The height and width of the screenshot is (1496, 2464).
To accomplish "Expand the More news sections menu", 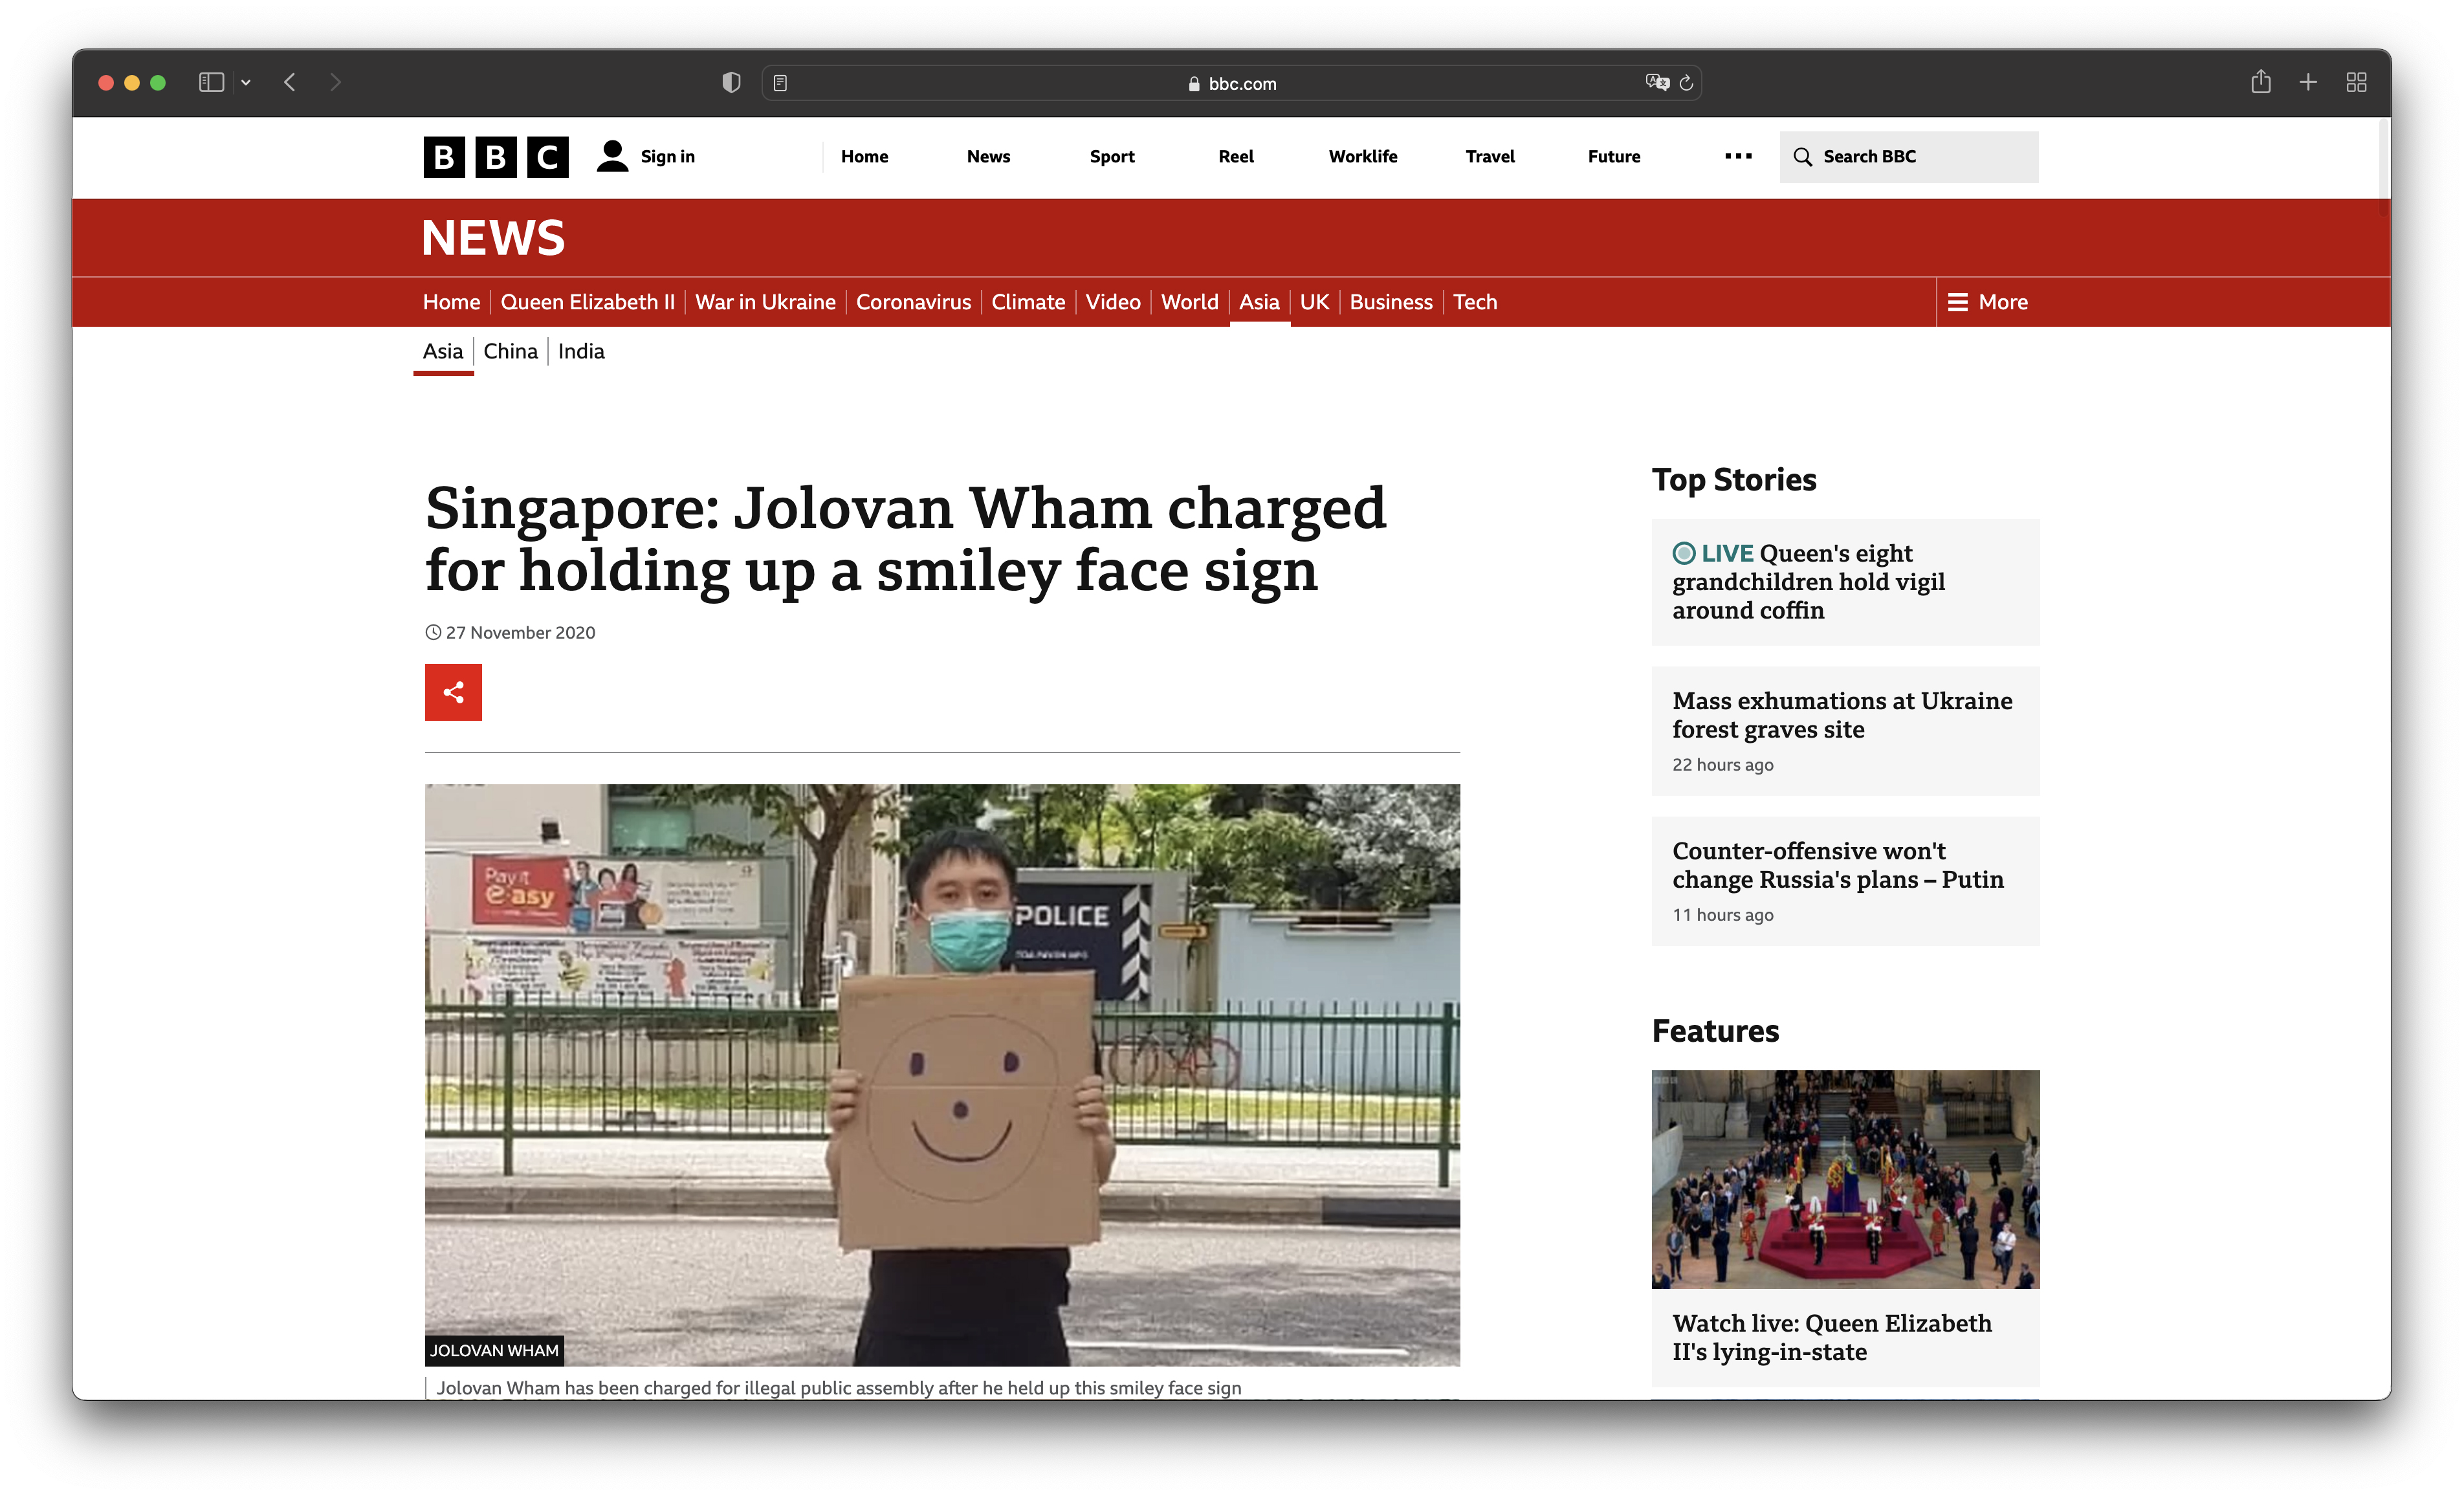I will [1988, 302].
